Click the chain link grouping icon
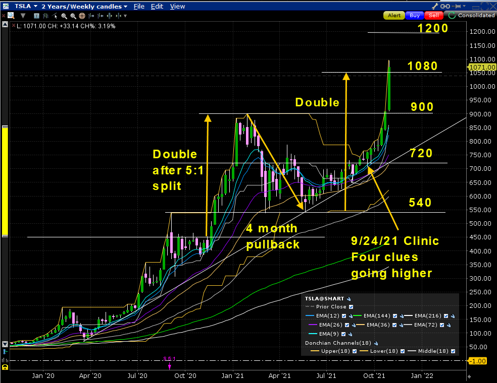The width and height of the screenshot is (497, 383). click(445, 7)
